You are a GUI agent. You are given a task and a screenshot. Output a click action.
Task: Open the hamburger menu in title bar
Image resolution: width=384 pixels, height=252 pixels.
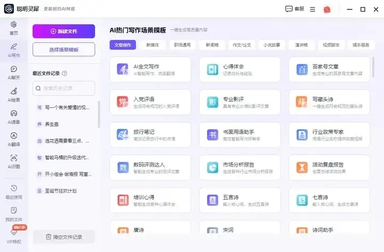(312, 9)
